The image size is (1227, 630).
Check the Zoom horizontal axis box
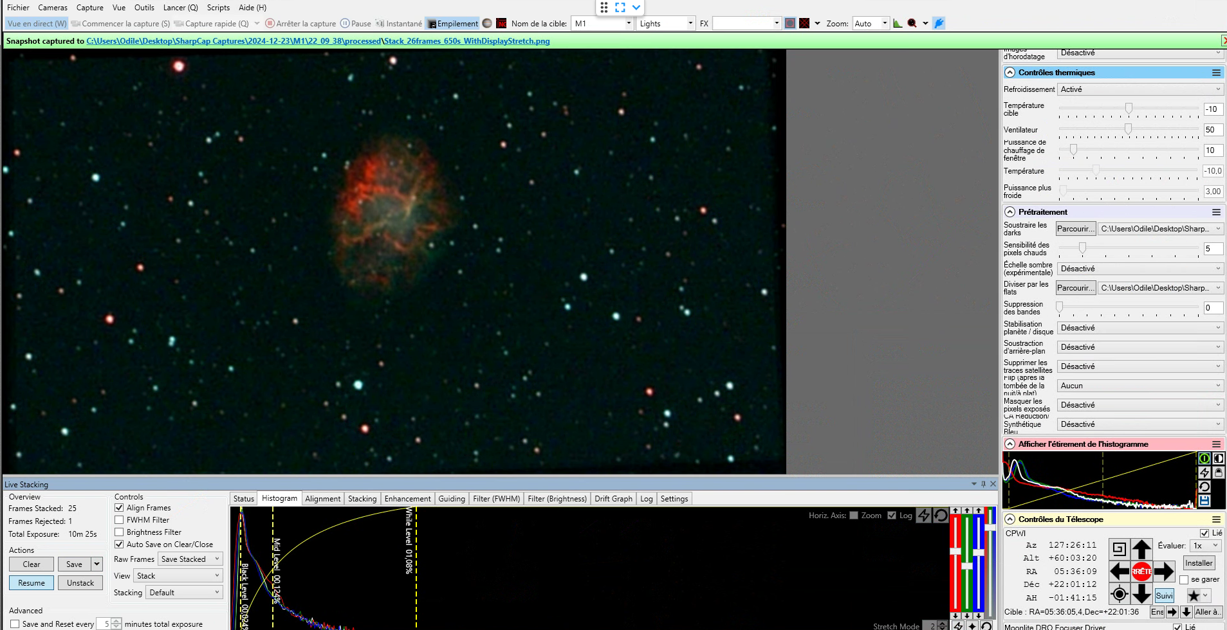click(x=854, y=516)
